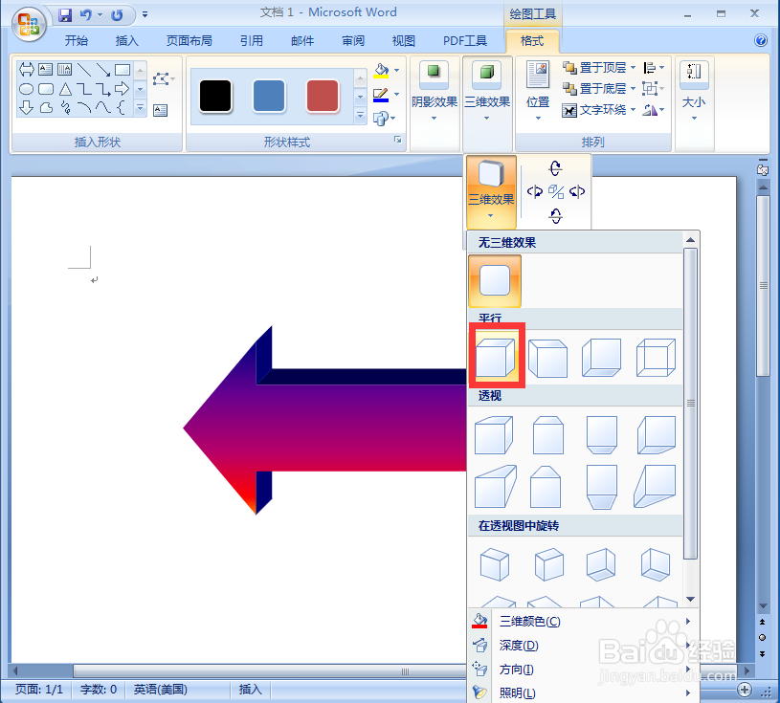Click the vertical scrollbar down arrow

click(763, 606)
